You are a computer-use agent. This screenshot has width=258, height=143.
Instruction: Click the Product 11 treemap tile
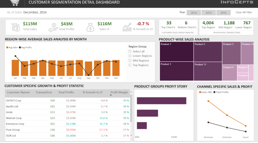(208, 71)
